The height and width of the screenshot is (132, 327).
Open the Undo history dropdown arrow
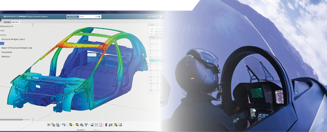click(66, 125)
